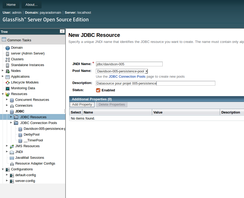Viewport: 244px width, 198px height.
Task: Click the Standalone Instances icon
Action: (x=7, y=65)
